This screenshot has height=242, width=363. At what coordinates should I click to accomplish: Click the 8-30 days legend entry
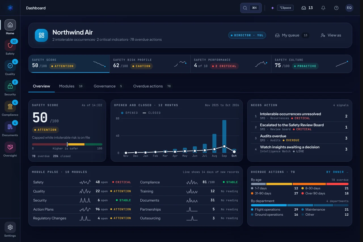tap(325, 188)
